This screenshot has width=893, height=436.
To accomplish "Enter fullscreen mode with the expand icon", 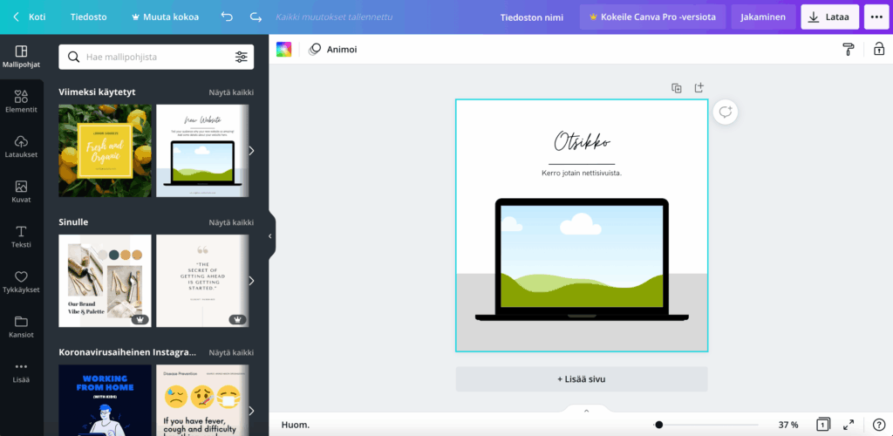I will tap(849, 425).
